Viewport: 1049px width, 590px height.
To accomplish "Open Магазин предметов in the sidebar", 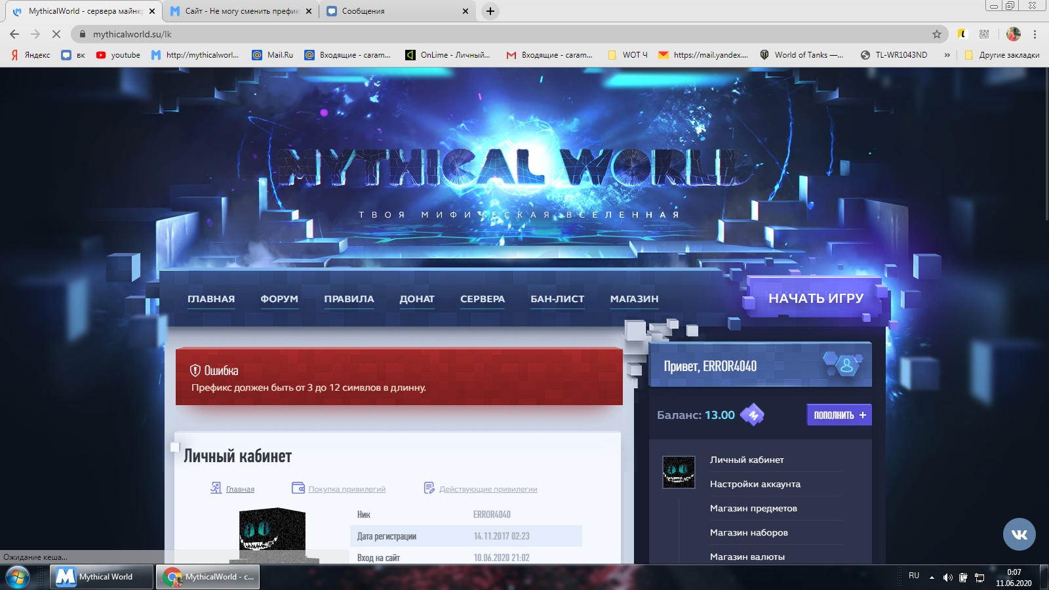I will click(x=753, y=508).
